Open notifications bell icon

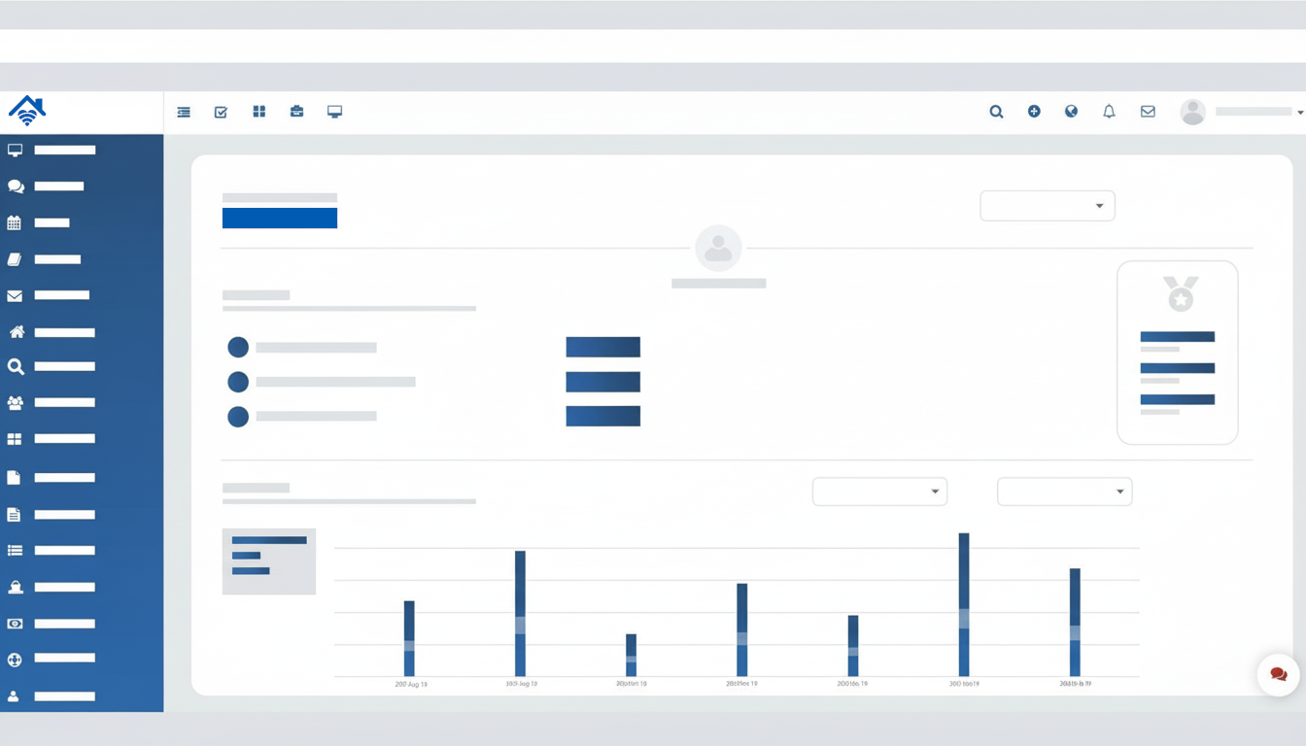1109,112
